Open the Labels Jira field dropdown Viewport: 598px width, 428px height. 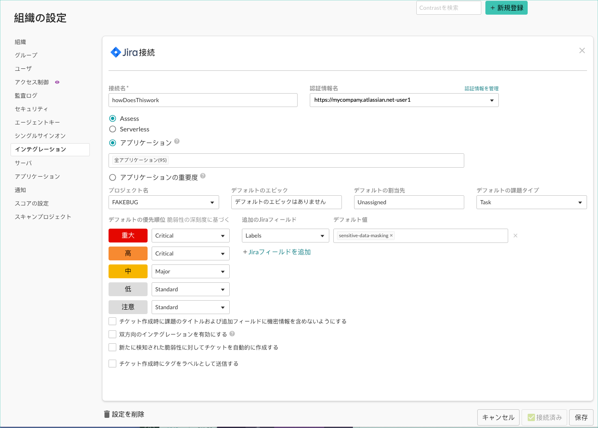[x=285, y=236]
